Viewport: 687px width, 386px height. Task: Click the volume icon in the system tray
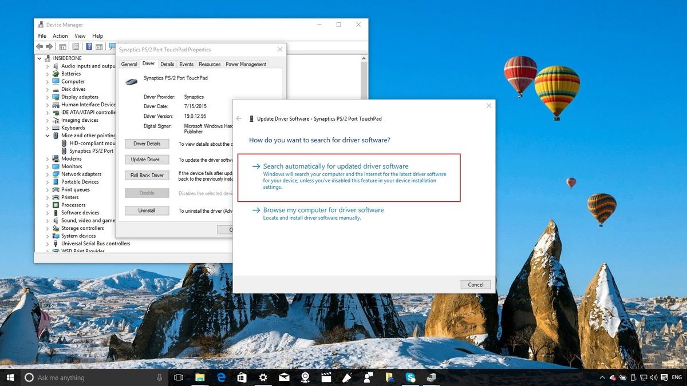click(654, 377)
